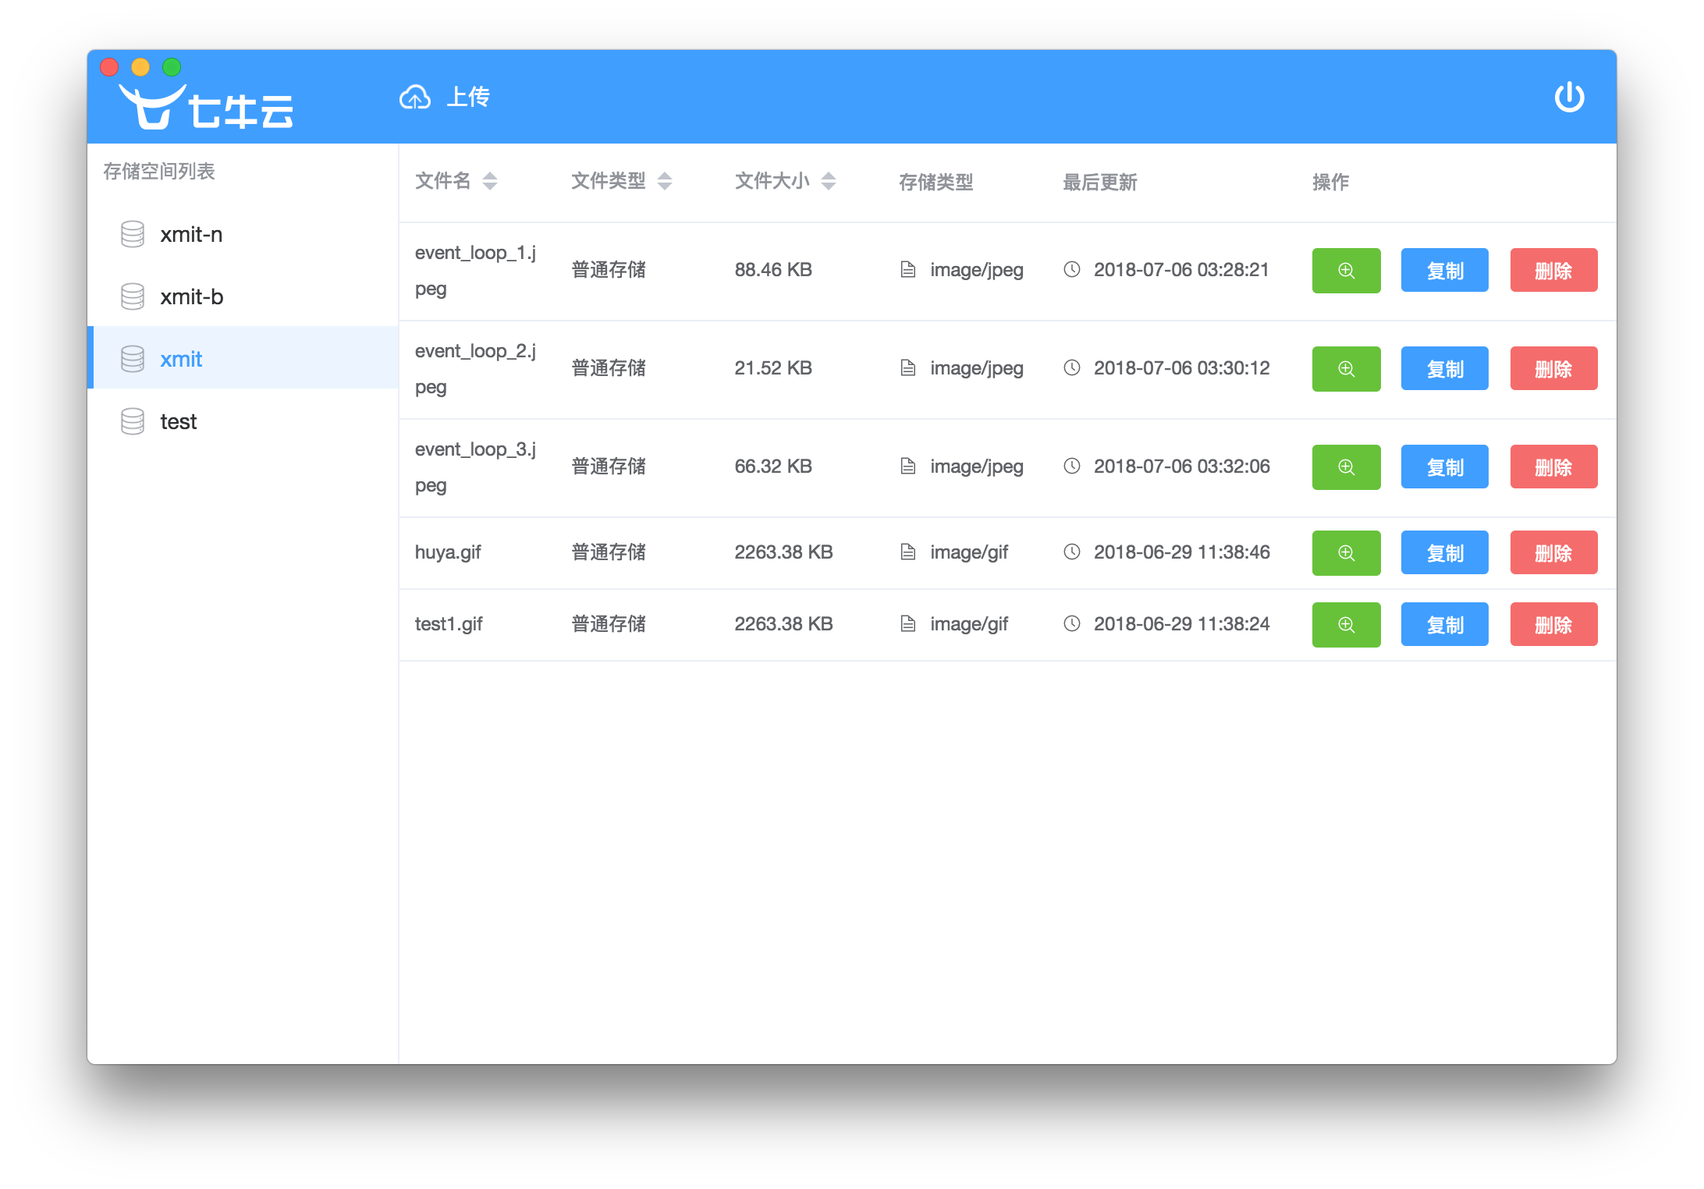Image resolution: width=1704 pixels, height=1189 pixels.
Task: Preview test1.gif with green magnifier button
Action: (1345, 625)
